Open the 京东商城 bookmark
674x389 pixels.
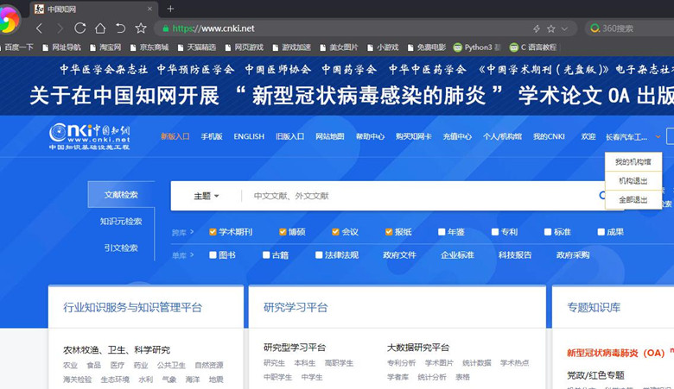point(149,47)
